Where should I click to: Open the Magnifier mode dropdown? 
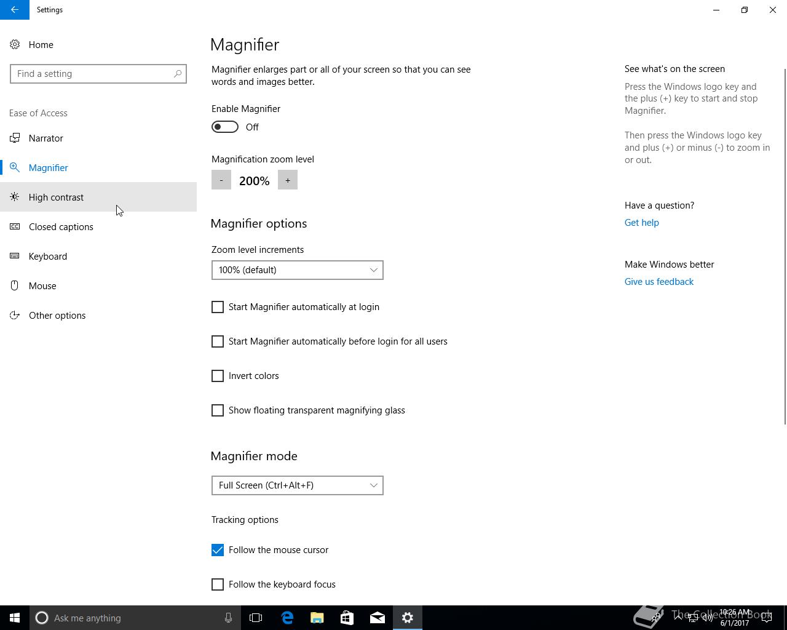298,485
